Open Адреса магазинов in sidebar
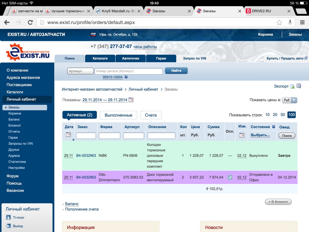The height and width of the screenshot is (232, 309). point(23,78)
